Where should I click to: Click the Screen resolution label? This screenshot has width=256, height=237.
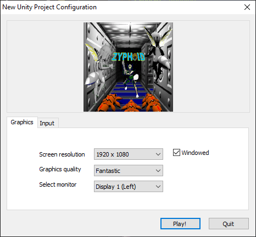62,154
